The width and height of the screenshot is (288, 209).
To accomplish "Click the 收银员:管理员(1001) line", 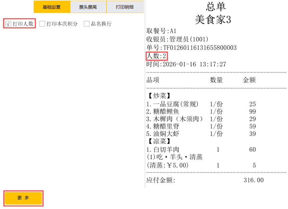I will point(178,39).
